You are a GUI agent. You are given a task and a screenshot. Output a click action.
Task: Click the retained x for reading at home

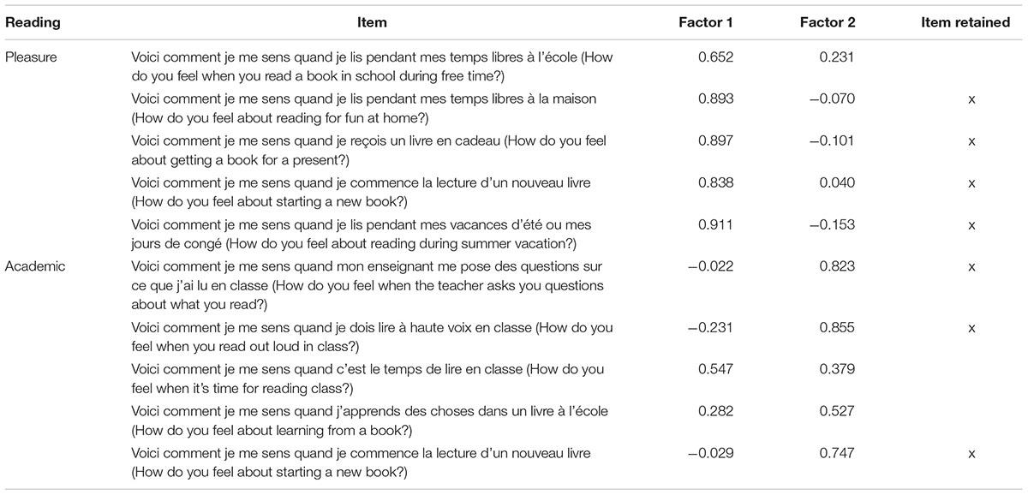[971, 99]
